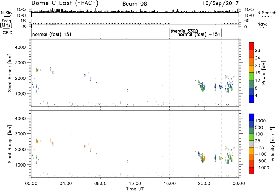This screenshot has width=276, height=191.
Task: Click the CPID boundary tick before 'themis 3300'
Action: (x=170, y=32)
